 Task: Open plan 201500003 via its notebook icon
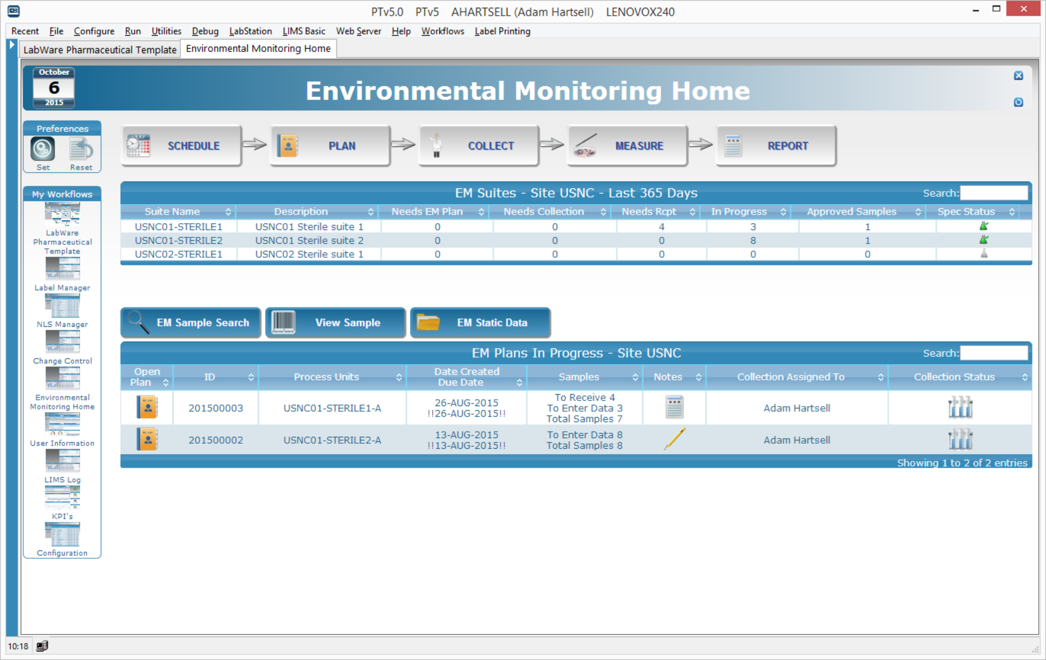pos(147,407)
